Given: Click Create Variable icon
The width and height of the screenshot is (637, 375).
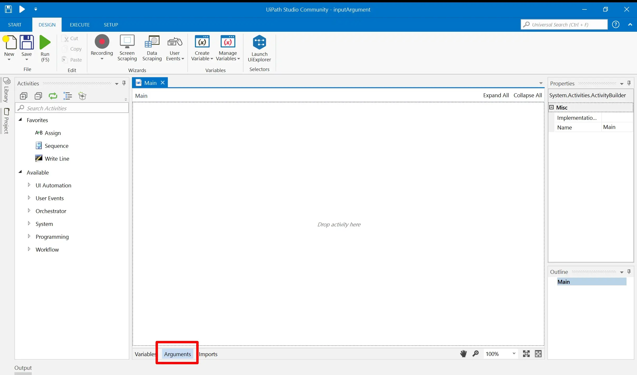Looking at the screenshot, I should pos(202,42).
